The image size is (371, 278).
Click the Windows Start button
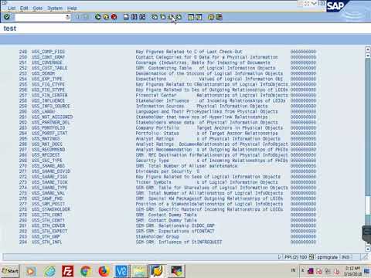(x=10, y=271)
